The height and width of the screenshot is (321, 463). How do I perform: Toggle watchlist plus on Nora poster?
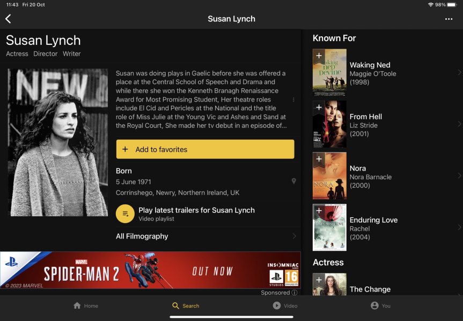(x=319, y=159)
